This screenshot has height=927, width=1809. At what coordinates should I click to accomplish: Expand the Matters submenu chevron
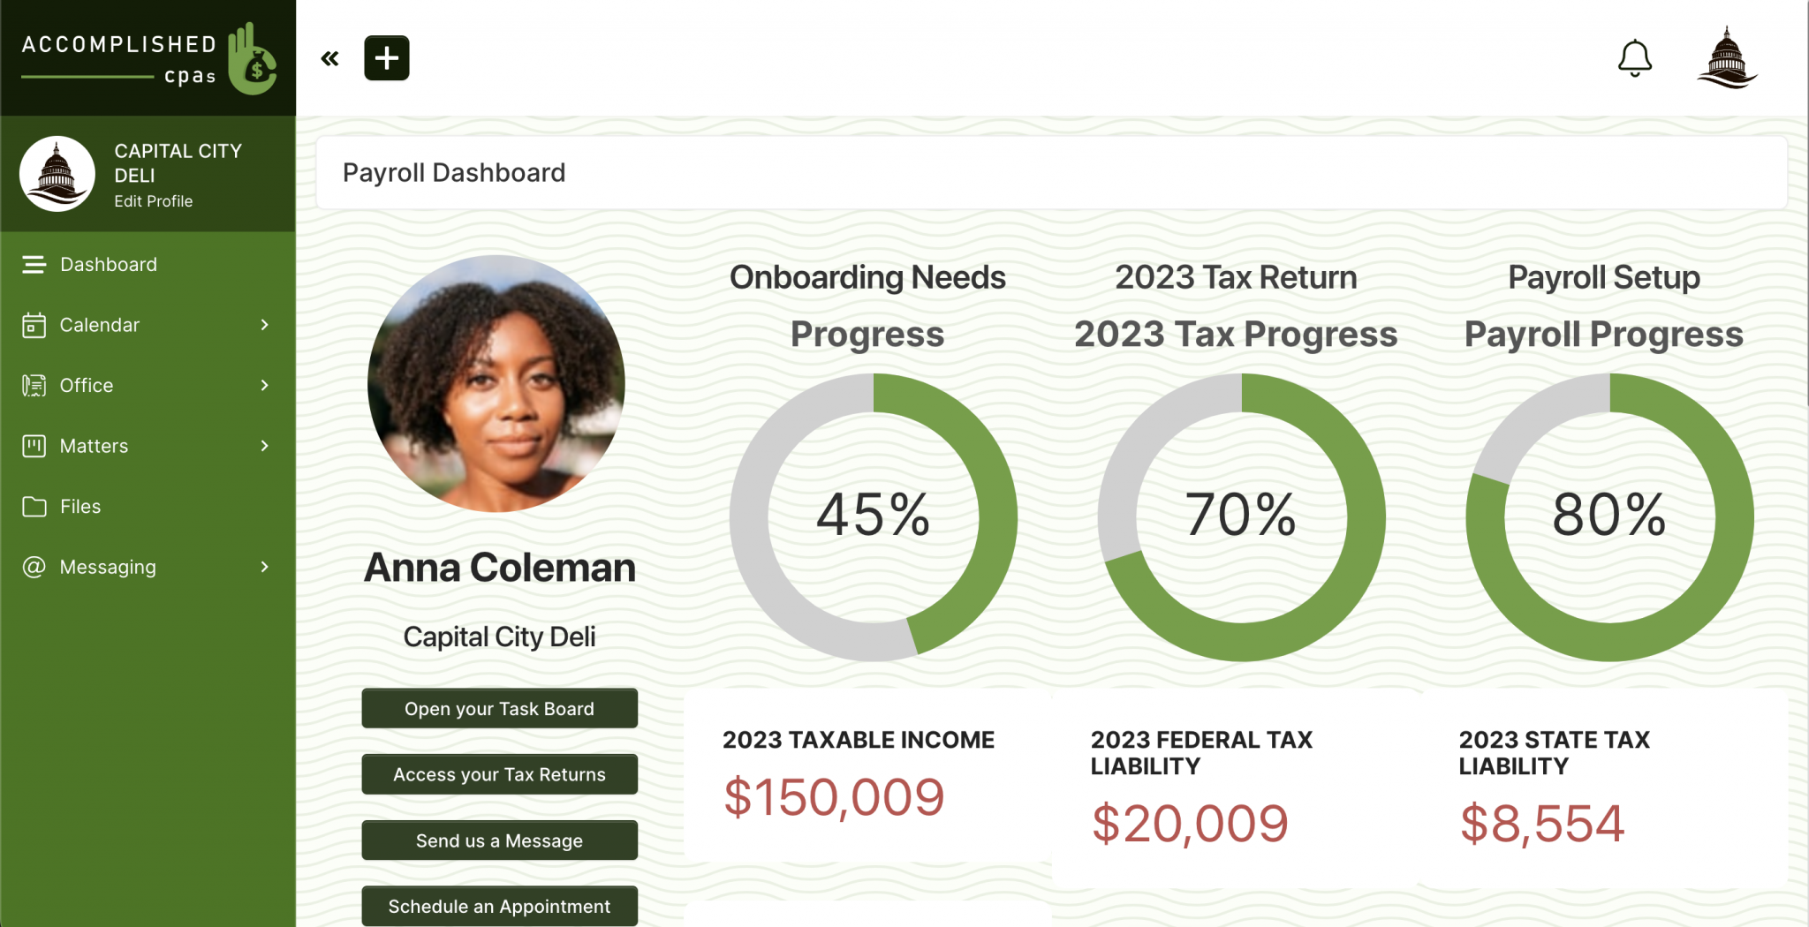(x=264, y=446)
